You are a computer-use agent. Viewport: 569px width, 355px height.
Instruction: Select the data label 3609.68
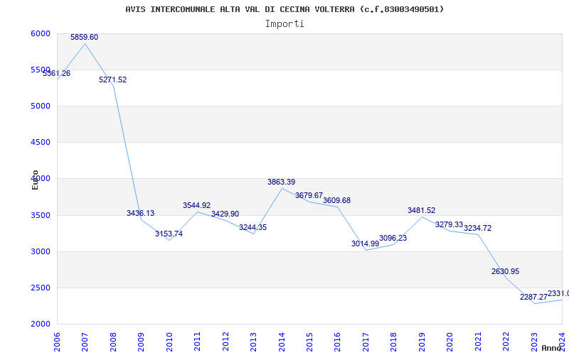(x=336, y=200)
